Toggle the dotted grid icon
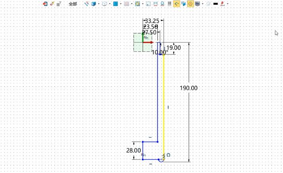The width and height of the screenshot is (283, 173). pos(126,4)
